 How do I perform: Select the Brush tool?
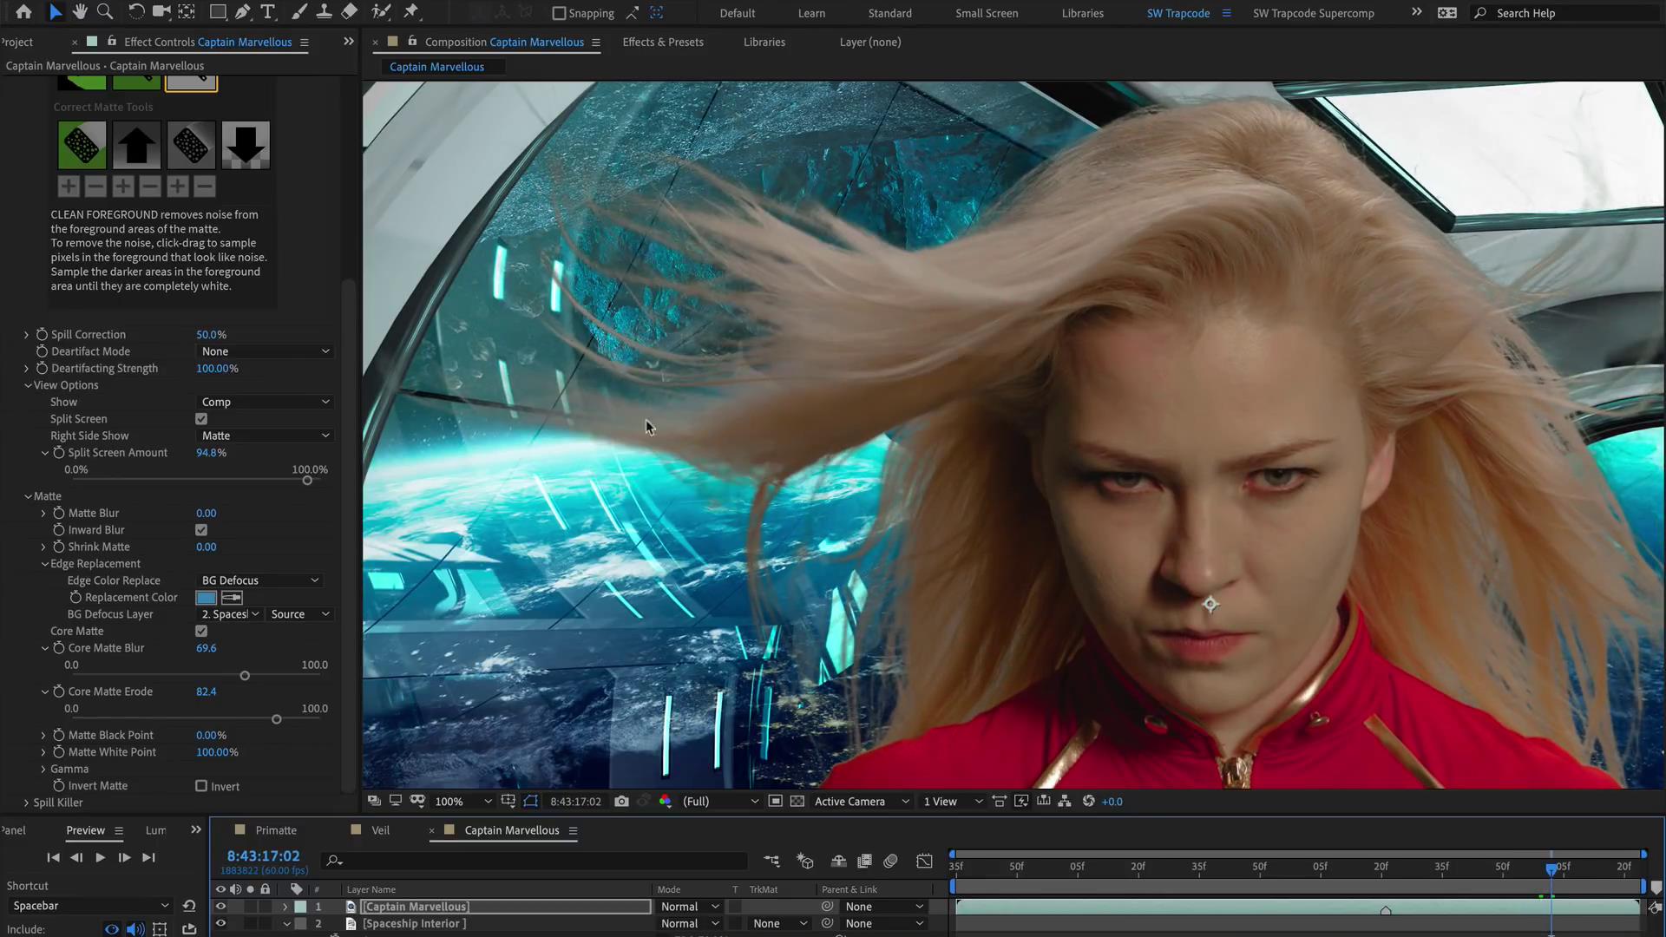[299, 12]
